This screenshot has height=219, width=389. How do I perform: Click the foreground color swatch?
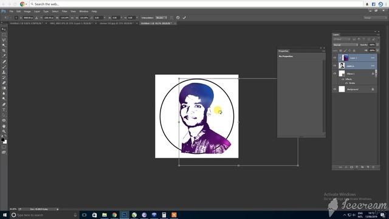click(x=2, y=140)
